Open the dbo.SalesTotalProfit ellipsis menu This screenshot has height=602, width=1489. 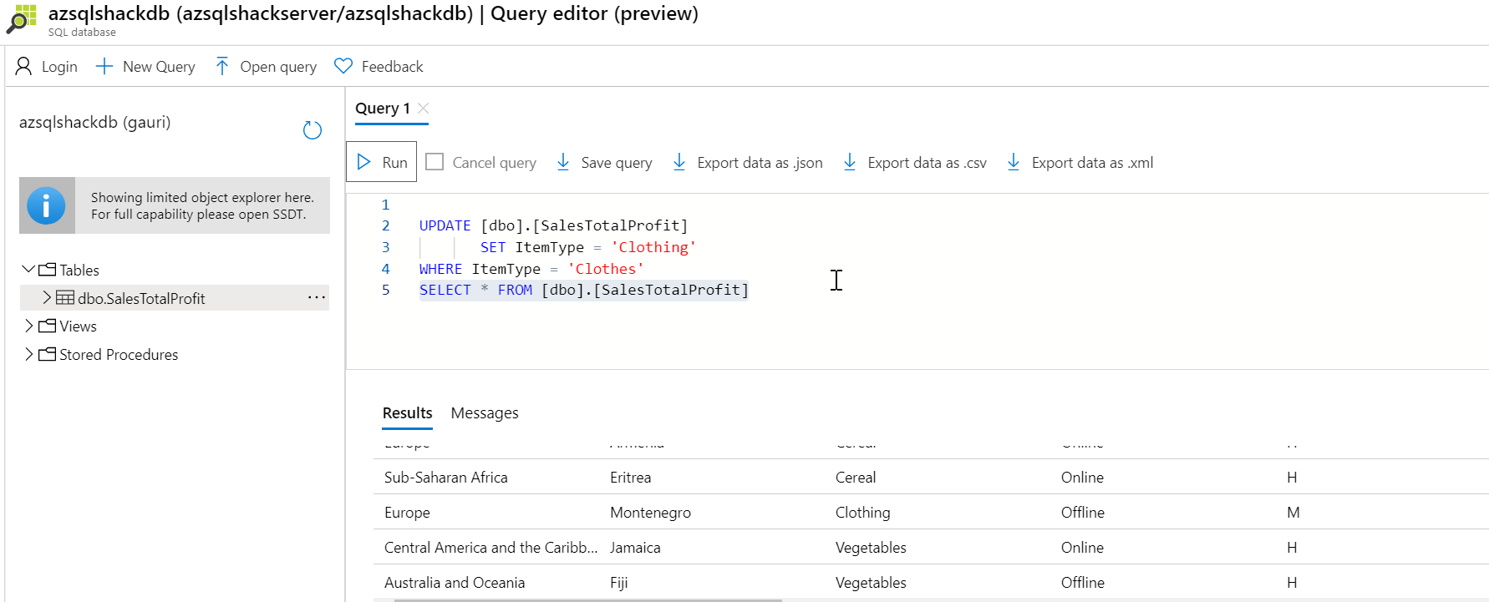click(316, 297)
